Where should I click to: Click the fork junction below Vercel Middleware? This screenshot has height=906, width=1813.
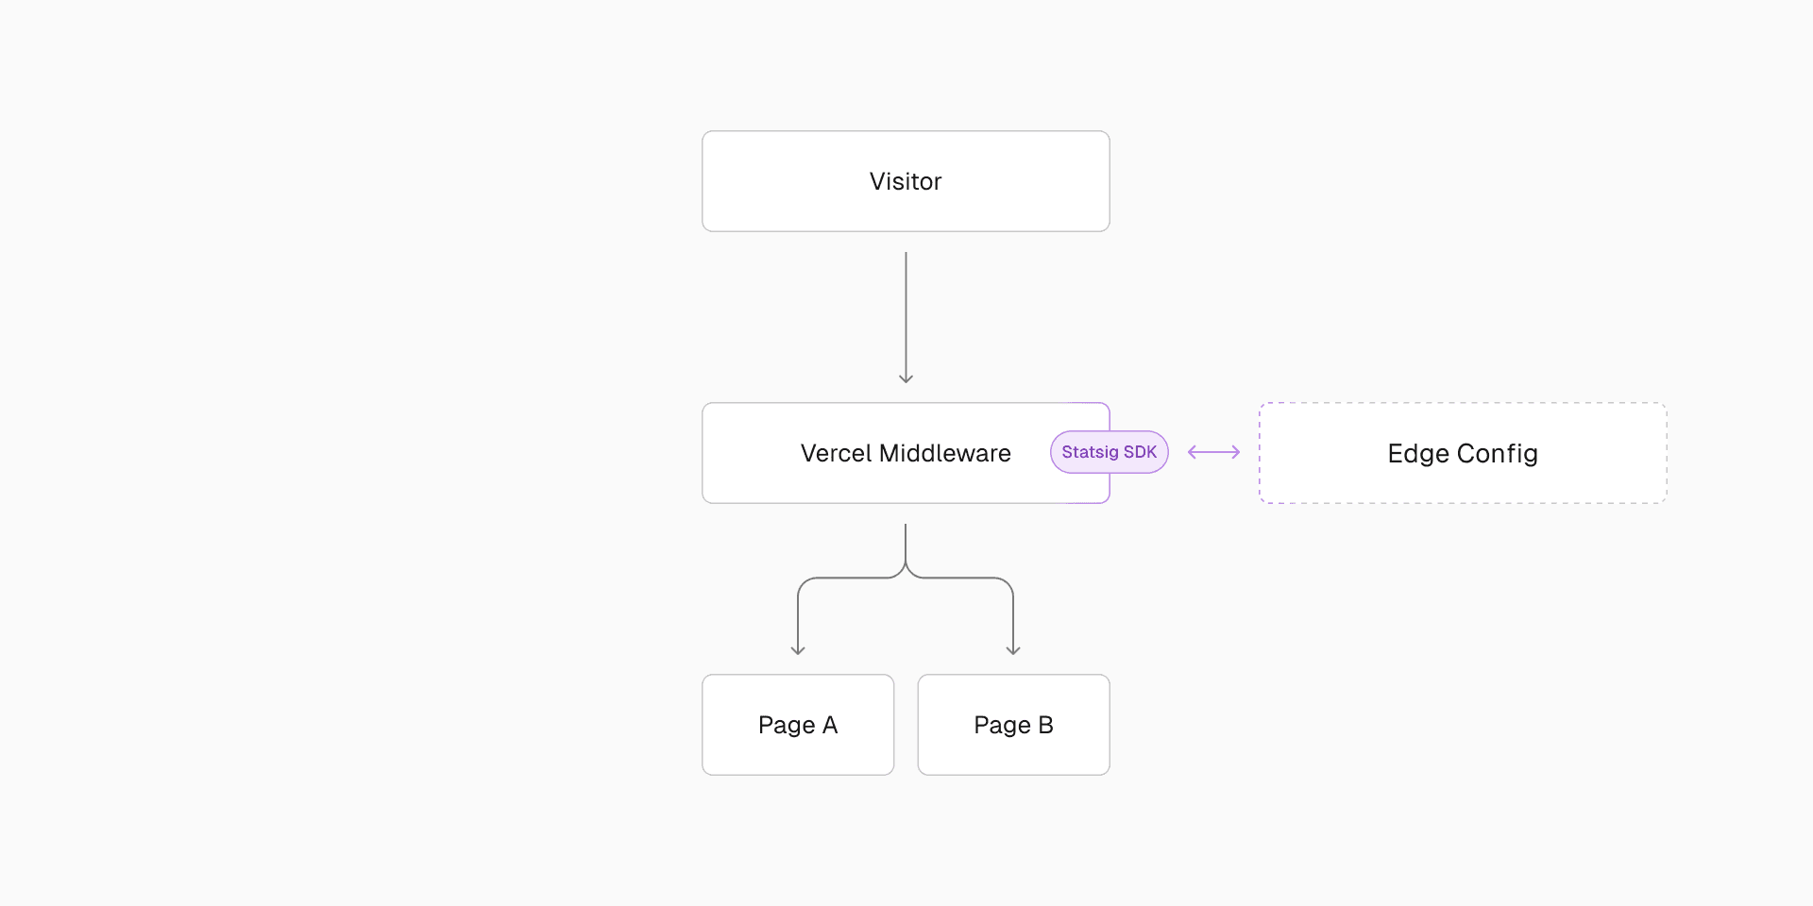point(906,570)
